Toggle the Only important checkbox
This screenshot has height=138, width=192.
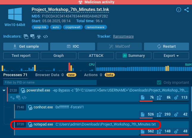(159, 83)
